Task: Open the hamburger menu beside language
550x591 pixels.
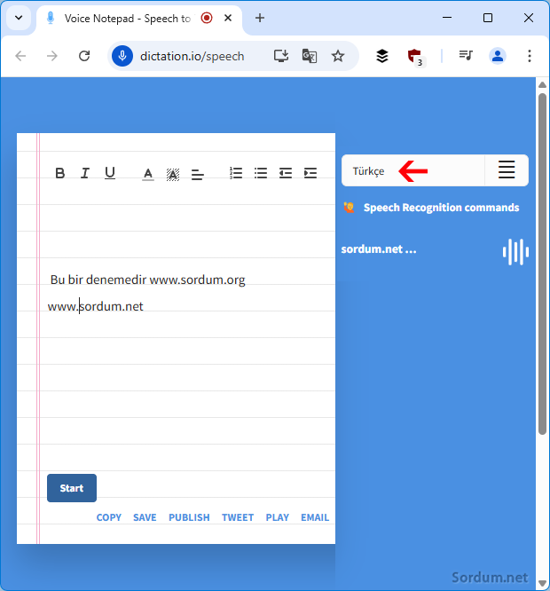Action: point(507,170)
